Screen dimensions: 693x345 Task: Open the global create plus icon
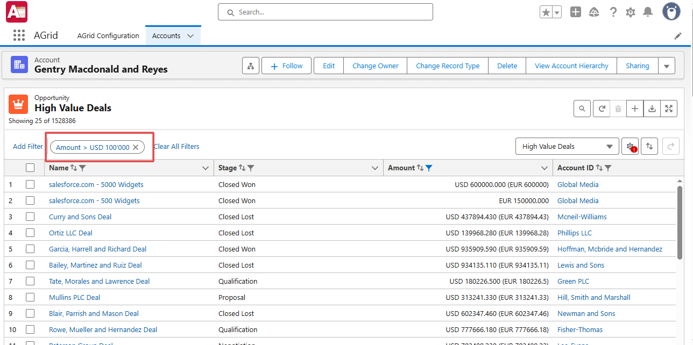576,12
